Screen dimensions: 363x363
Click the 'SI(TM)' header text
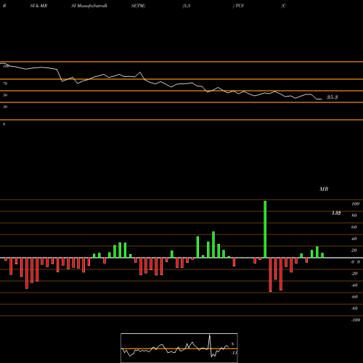click(138, 6)
